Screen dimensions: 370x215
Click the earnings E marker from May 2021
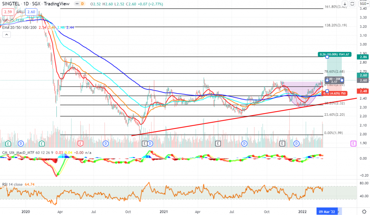218,143
